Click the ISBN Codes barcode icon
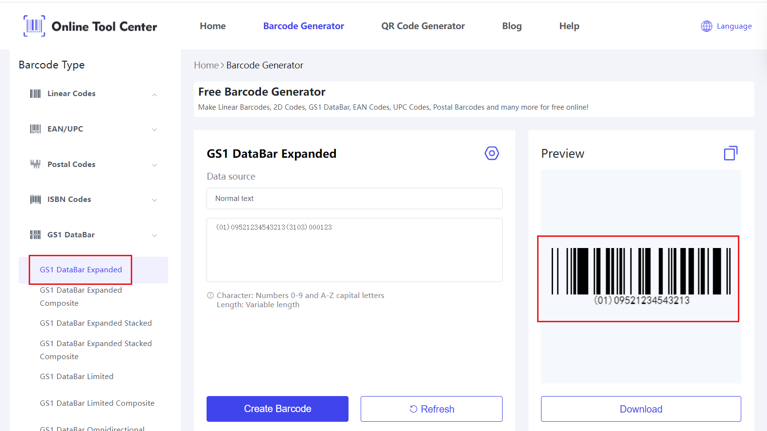Screen dimensions: 767x431 coord(35,199)
